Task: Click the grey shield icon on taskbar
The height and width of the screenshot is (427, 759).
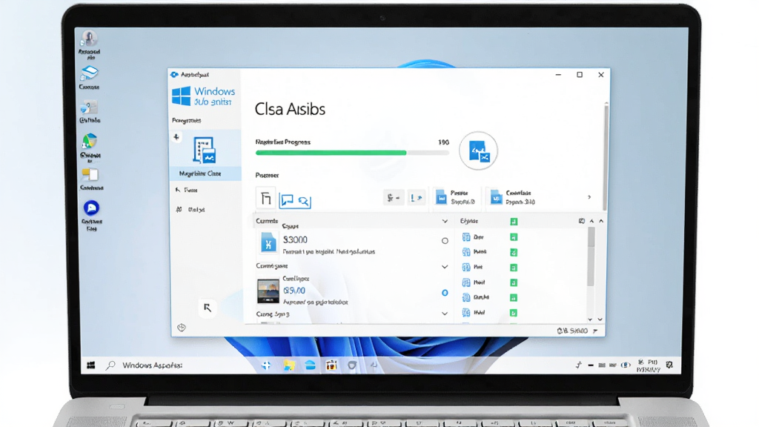Action: click(x=352, y=365)
